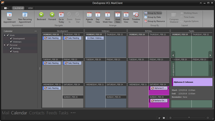Select Week View
This screenshot has width=215, height=121.
(x=118, y=17)
